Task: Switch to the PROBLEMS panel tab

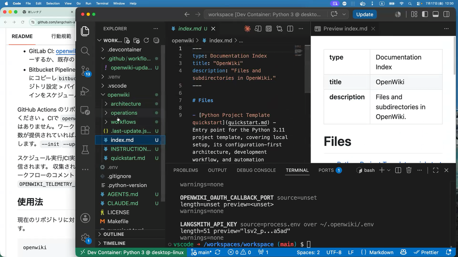Action: 186,170
